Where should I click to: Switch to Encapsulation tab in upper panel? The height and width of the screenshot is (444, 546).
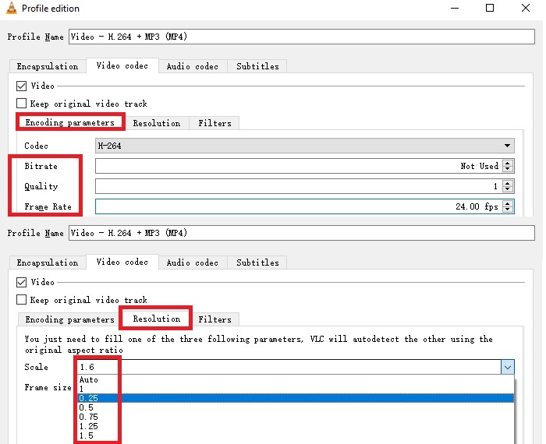pos(48,66)
